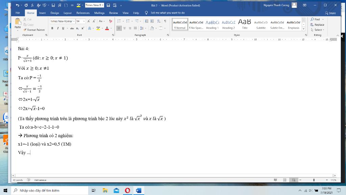Open the Select dropdown
The image size is (346, 195).
[x=318, y=30]
